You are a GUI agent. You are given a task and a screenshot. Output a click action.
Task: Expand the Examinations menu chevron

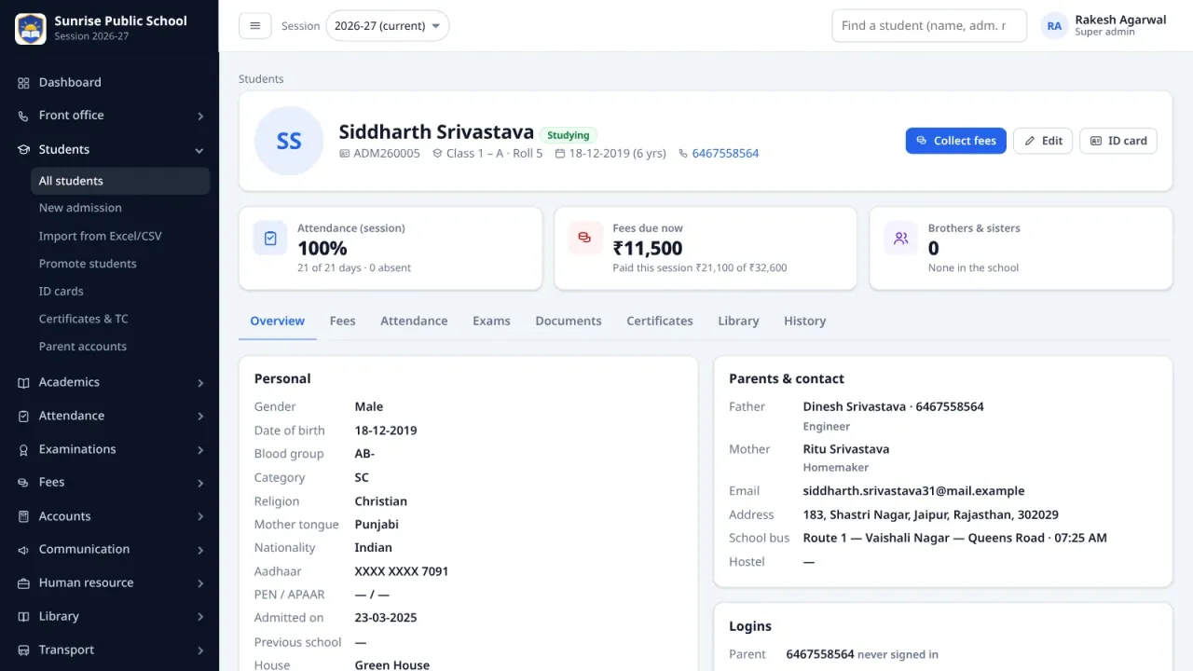tap(200, 450)
